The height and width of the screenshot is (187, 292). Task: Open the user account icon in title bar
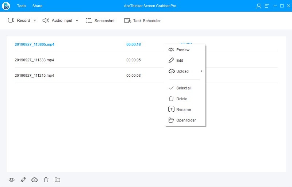point(259,6)
